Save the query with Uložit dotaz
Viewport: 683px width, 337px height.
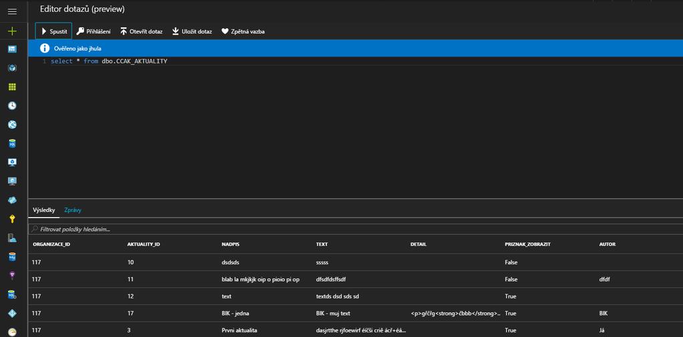click(x=192, y=31)
